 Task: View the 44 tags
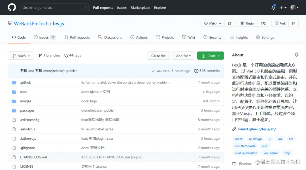tap(73, 55)
